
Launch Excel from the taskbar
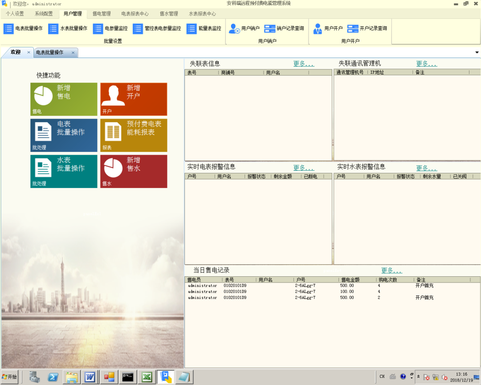point(146,377)
